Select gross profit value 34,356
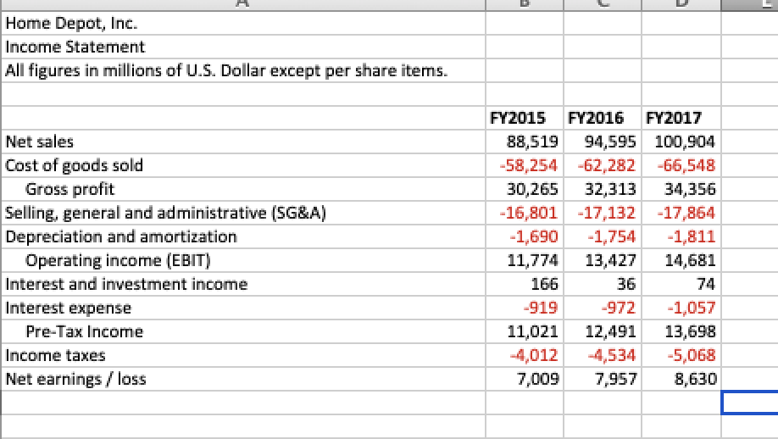This screenshot has height=439, width=778. (x=681, y=189)
